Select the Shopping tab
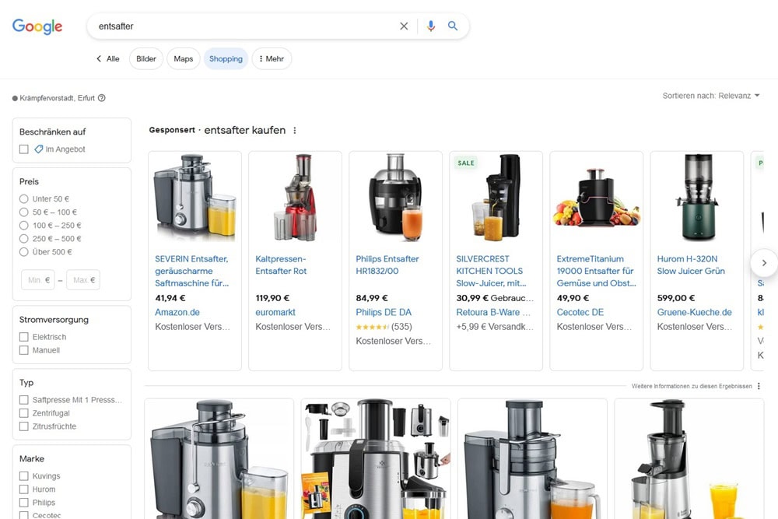This screenshot has width=778, height=519. tap(226, 58)
